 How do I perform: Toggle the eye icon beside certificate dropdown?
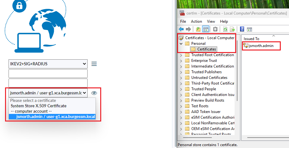[94, 93]
